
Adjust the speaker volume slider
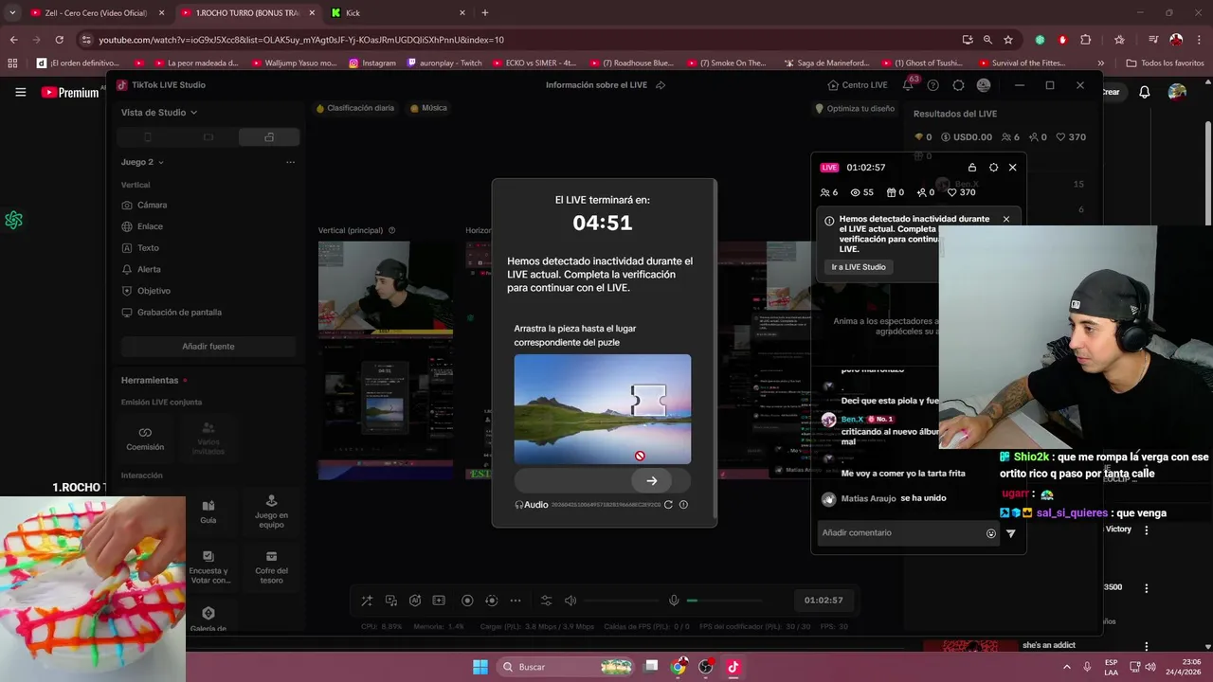[x=622, y=601]
